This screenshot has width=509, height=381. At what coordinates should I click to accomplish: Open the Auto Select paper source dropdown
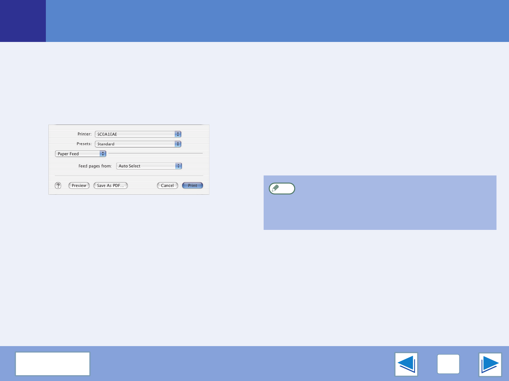point(149,166)
